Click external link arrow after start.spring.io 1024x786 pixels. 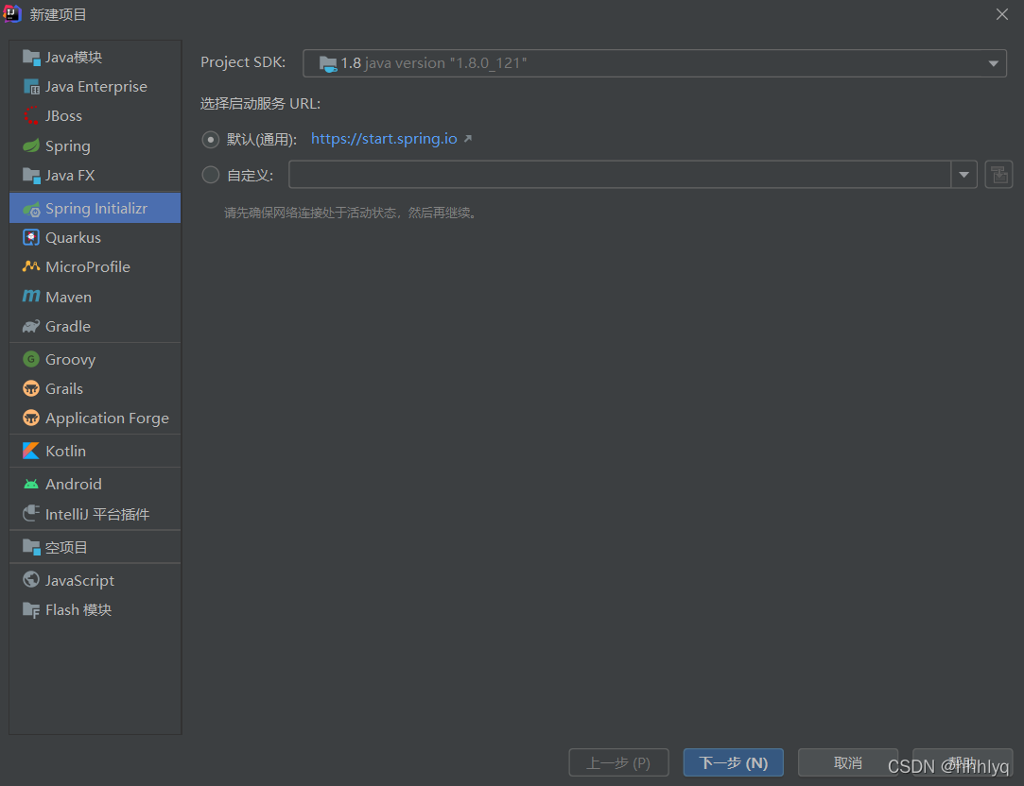point(468,139)
